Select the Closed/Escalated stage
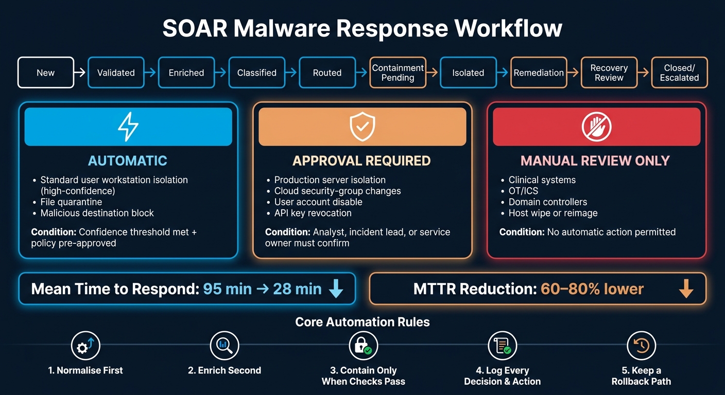Screen dimensions: 725x395 [x=680, y=73]
